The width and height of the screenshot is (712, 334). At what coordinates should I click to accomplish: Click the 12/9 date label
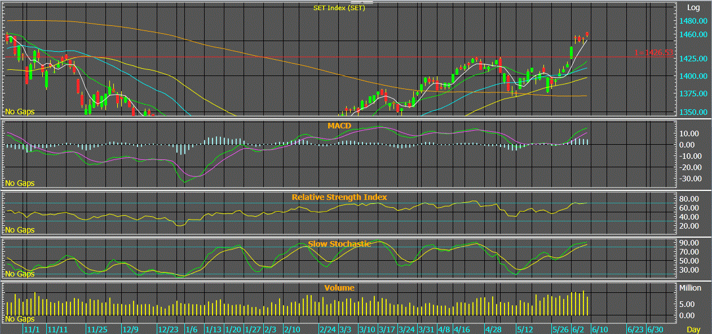[130, 329]
